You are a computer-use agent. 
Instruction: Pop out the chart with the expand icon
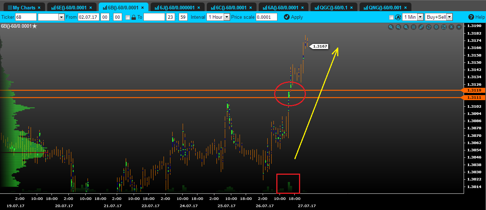click(444, 27)
